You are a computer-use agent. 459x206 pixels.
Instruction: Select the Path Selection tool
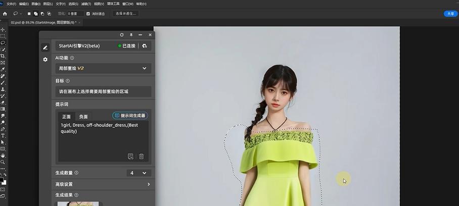3,142
